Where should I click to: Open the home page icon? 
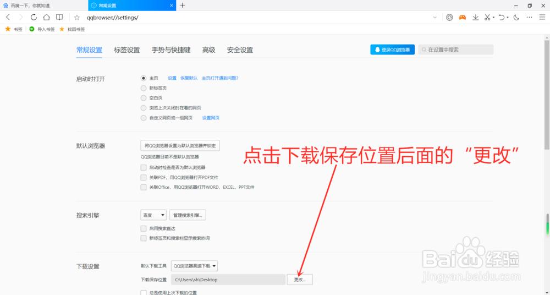[46, 17]
